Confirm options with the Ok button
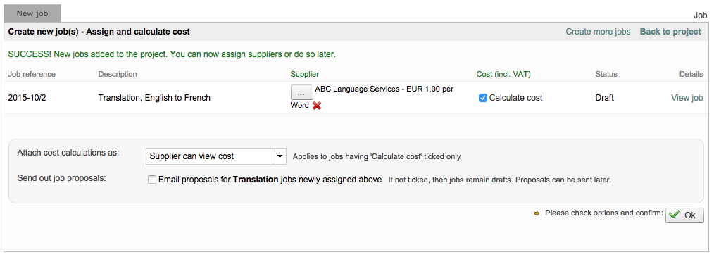The height and width of the screenshot is (257, 714). coord(684,215)
